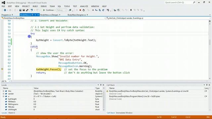
Task: Expand the 'this' variable in Locals
Action: pyautogui.click(x=3, y=91)
